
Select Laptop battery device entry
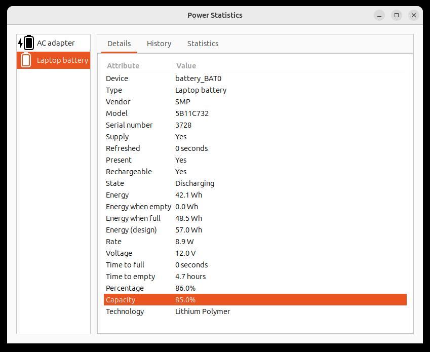(x=62, y=60)
